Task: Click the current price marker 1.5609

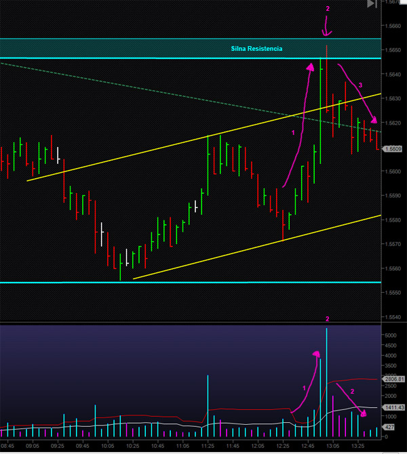Action: coord(393,149)
